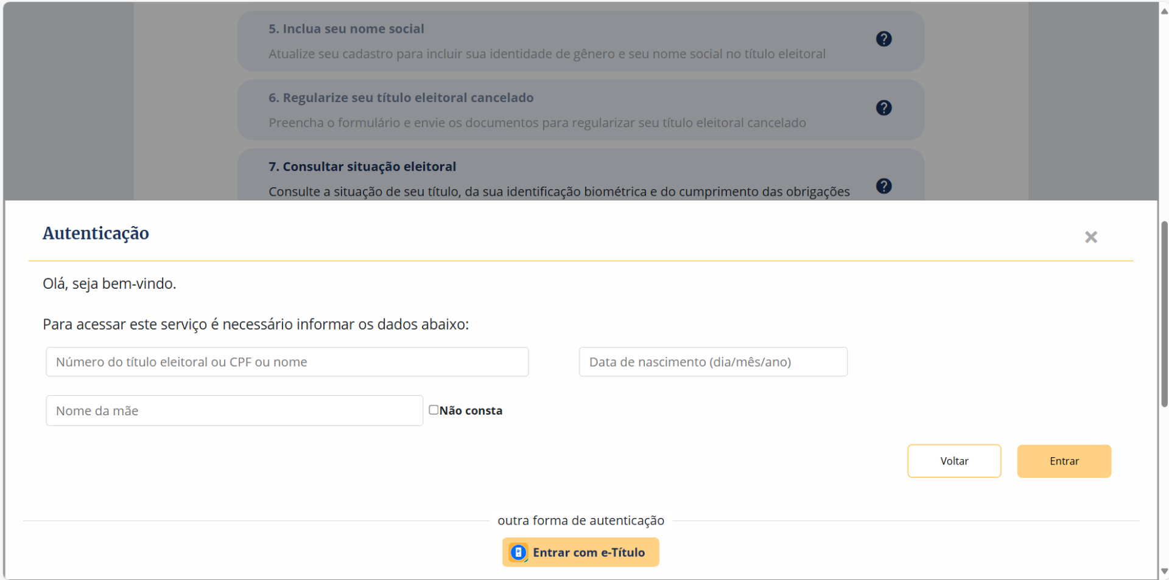Click the scrollbar up arrow
This screenshot has height=580, width=1169.
pos(1164,11)
